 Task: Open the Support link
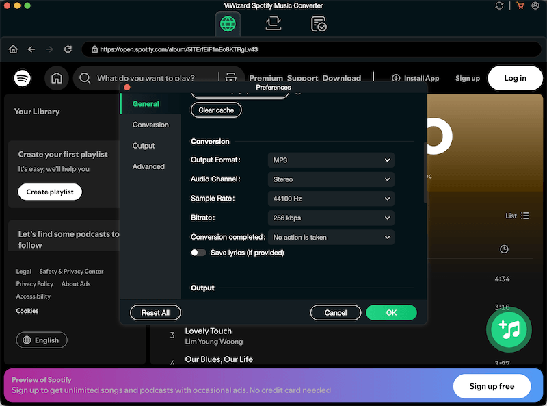[x=302, y=78]
